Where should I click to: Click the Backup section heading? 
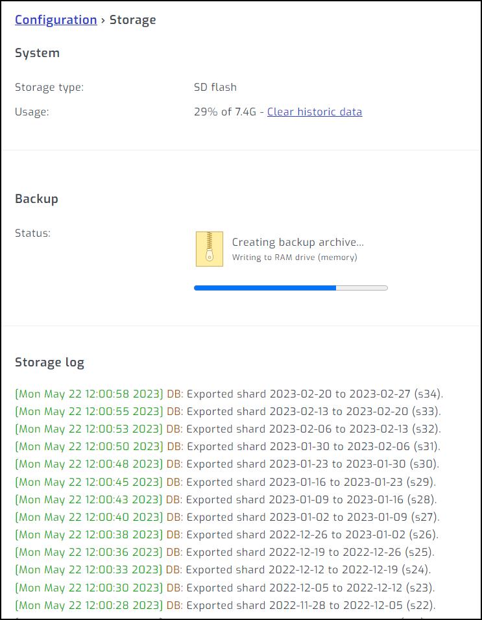click(36, 199)
